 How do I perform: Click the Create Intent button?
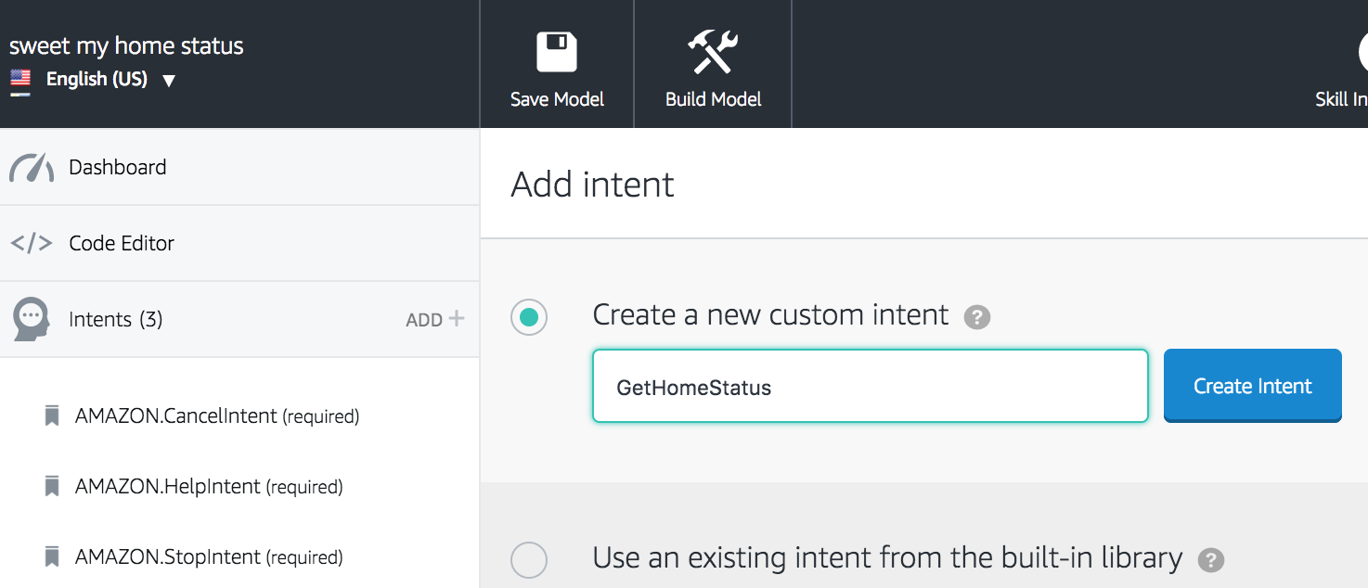coord(1253,386)
